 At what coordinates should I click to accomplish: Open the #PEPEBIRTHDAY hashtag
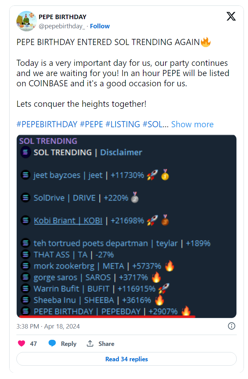(47, 124)
